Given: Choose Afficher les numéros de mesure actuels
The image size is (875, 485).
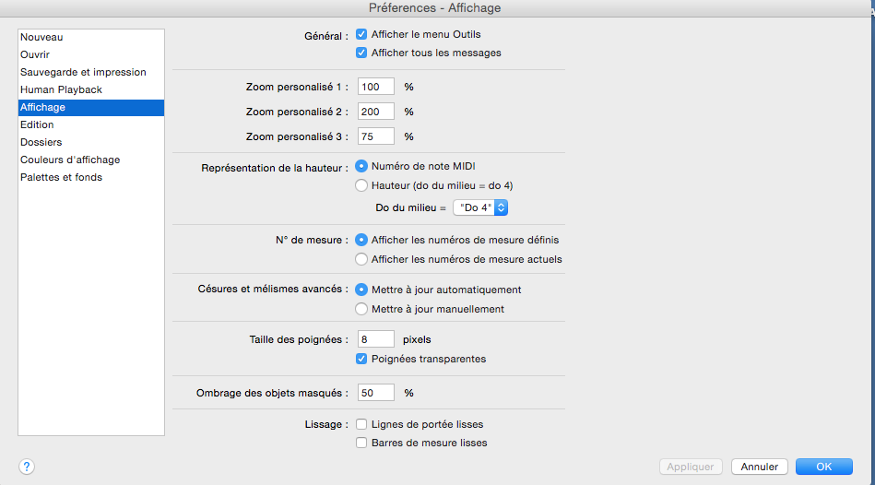Looking at the screenshot, I should tap(361, 259).
